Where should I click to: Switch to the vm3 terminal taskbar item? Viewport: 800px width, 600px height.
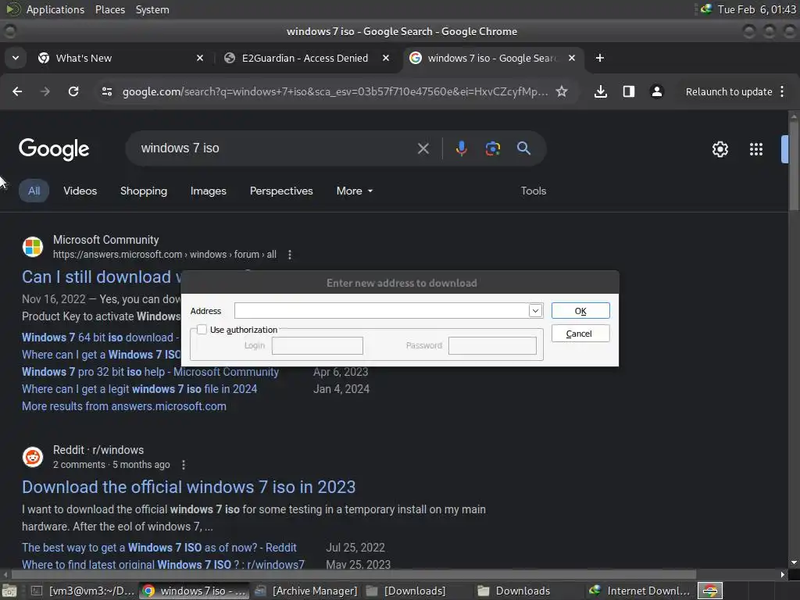(84, 591)
